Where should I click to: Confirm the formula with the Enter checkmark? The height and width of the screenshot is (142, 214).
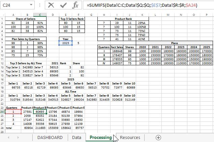pos(63,5)
